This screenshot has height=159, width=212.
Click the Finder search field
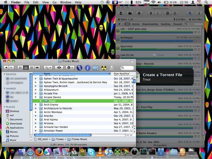click(x=127, y=68)
